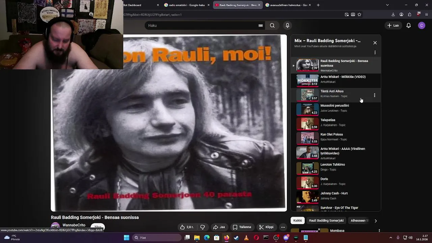
Task: Close the radio amatööri tab
Action: [209, 5]
